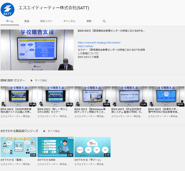Click channel name under 新しい学びとICT video
Viewport: 185px width, 171px height.
point(53,116)
